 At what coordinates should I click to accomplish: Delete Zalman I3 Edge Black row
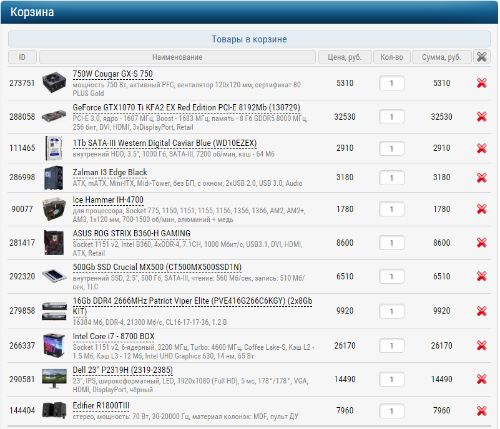(481, 178)
